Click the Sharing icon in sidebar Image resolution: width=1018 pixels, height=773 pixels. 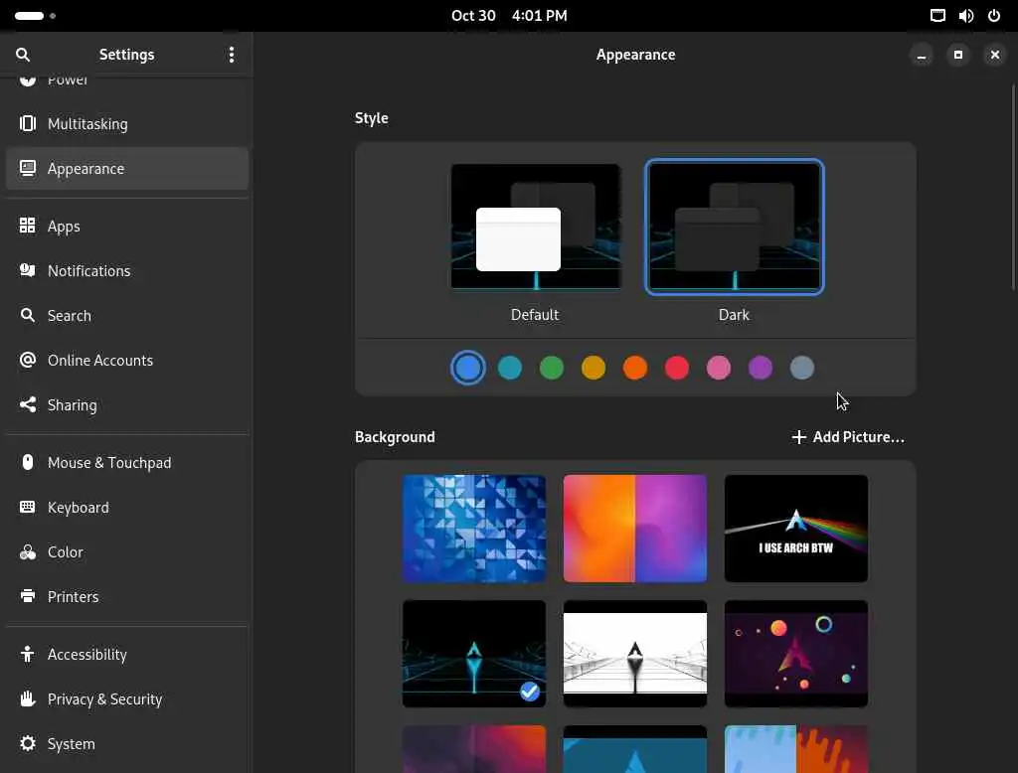point(27,404)
